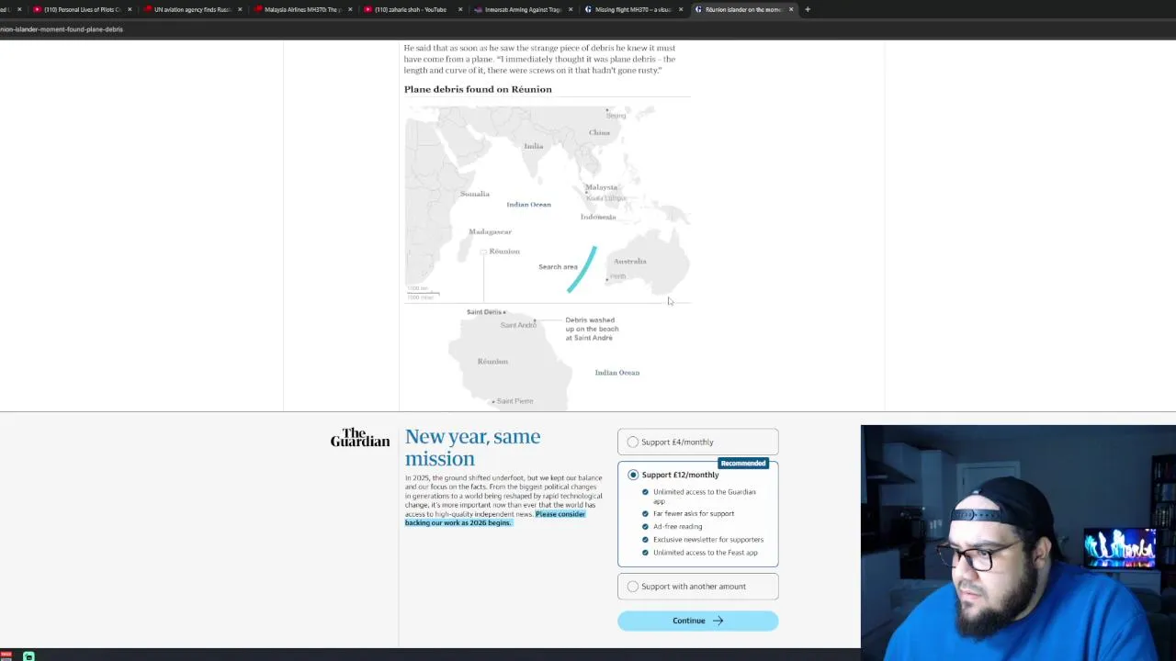Click the Guardian logo in the banner

point(360,438)
